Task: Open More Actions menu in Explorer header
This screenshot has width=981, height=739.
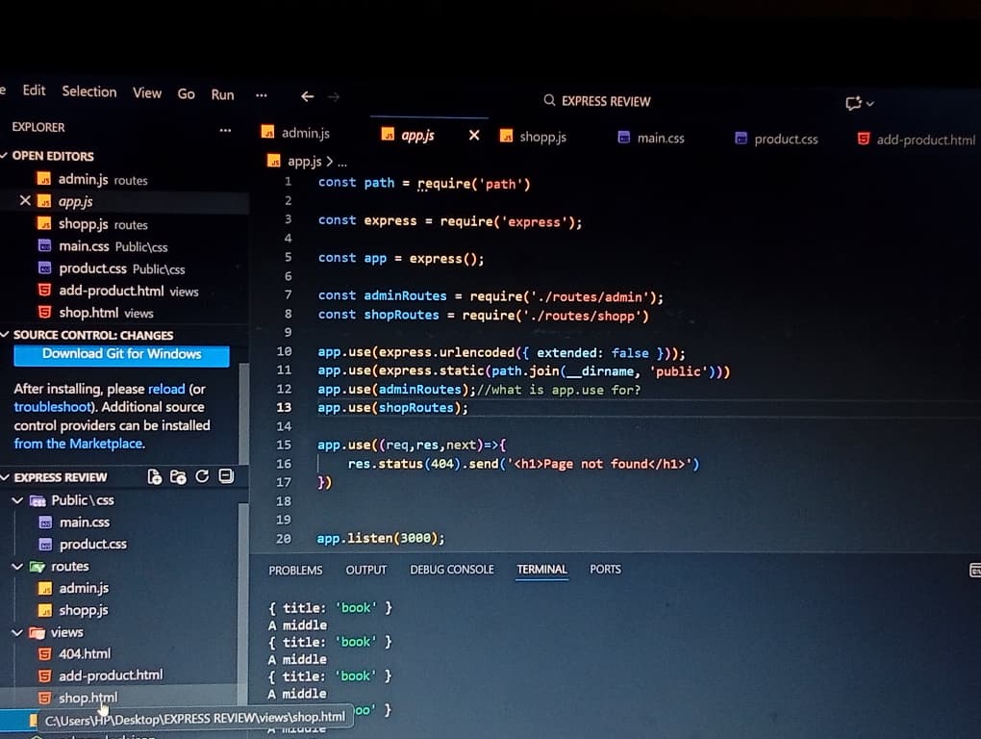Action: pyautogui.click(x=225, y=128)
